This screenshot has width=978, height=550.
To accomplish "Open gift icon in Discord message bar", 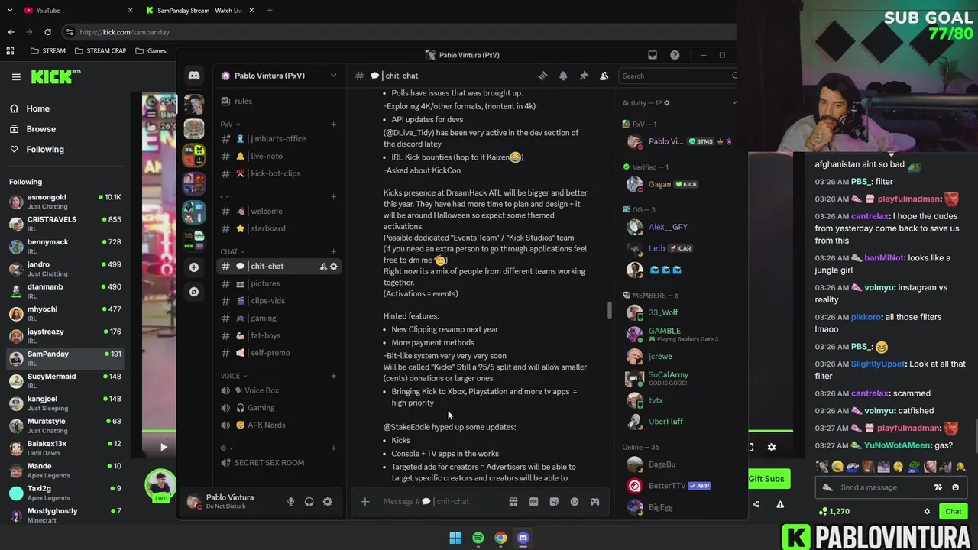I will pos(513,502).
